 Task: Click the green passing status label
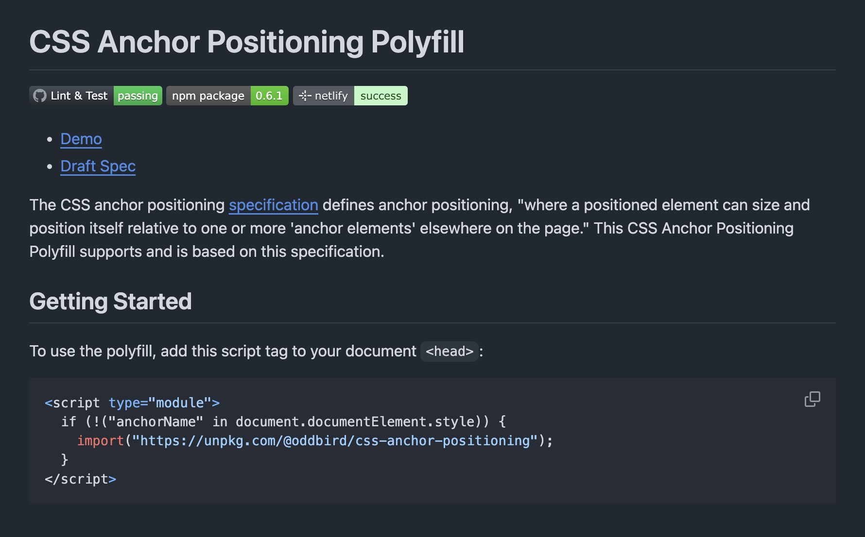[x=138, y=96]
